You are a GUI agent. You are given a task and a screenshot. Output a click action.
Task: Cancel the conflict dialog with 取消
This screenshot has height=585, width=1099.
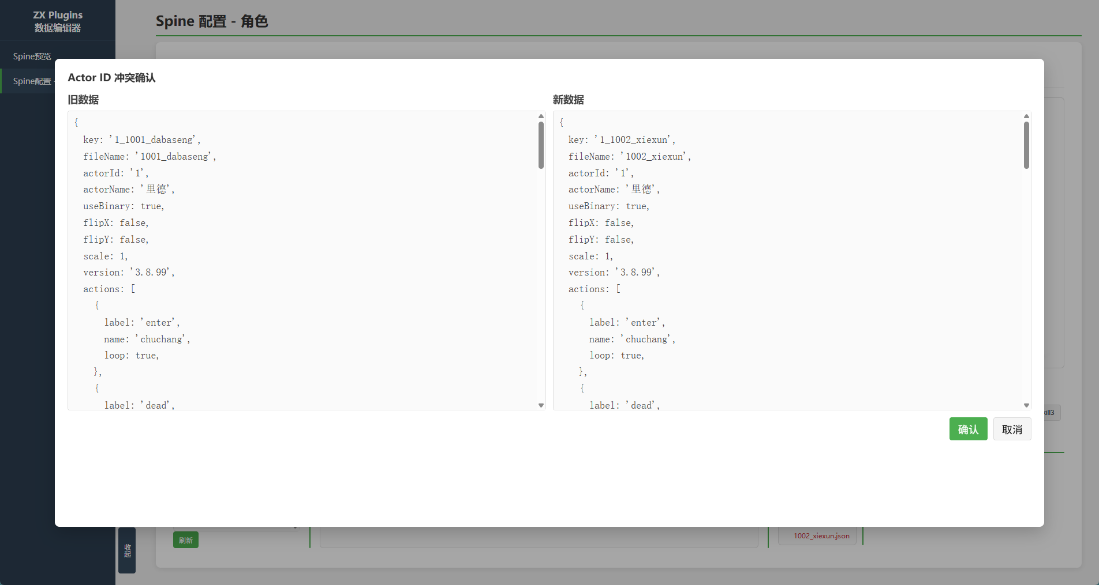(x=1012, y=429)
